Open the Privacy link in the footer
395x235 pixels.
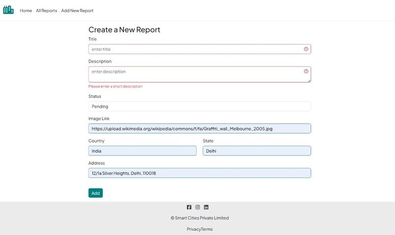click(x=194, y=229)
